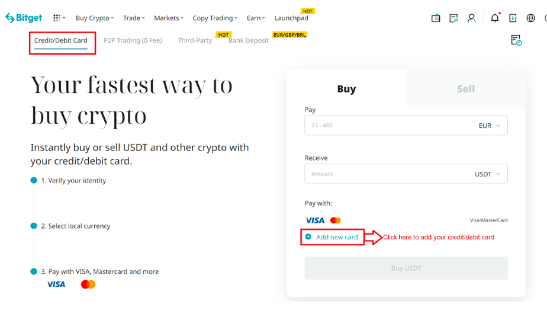Open the Bank Deposit tab
This screenshot has height=314, width=547.
[x=249, y=40]
